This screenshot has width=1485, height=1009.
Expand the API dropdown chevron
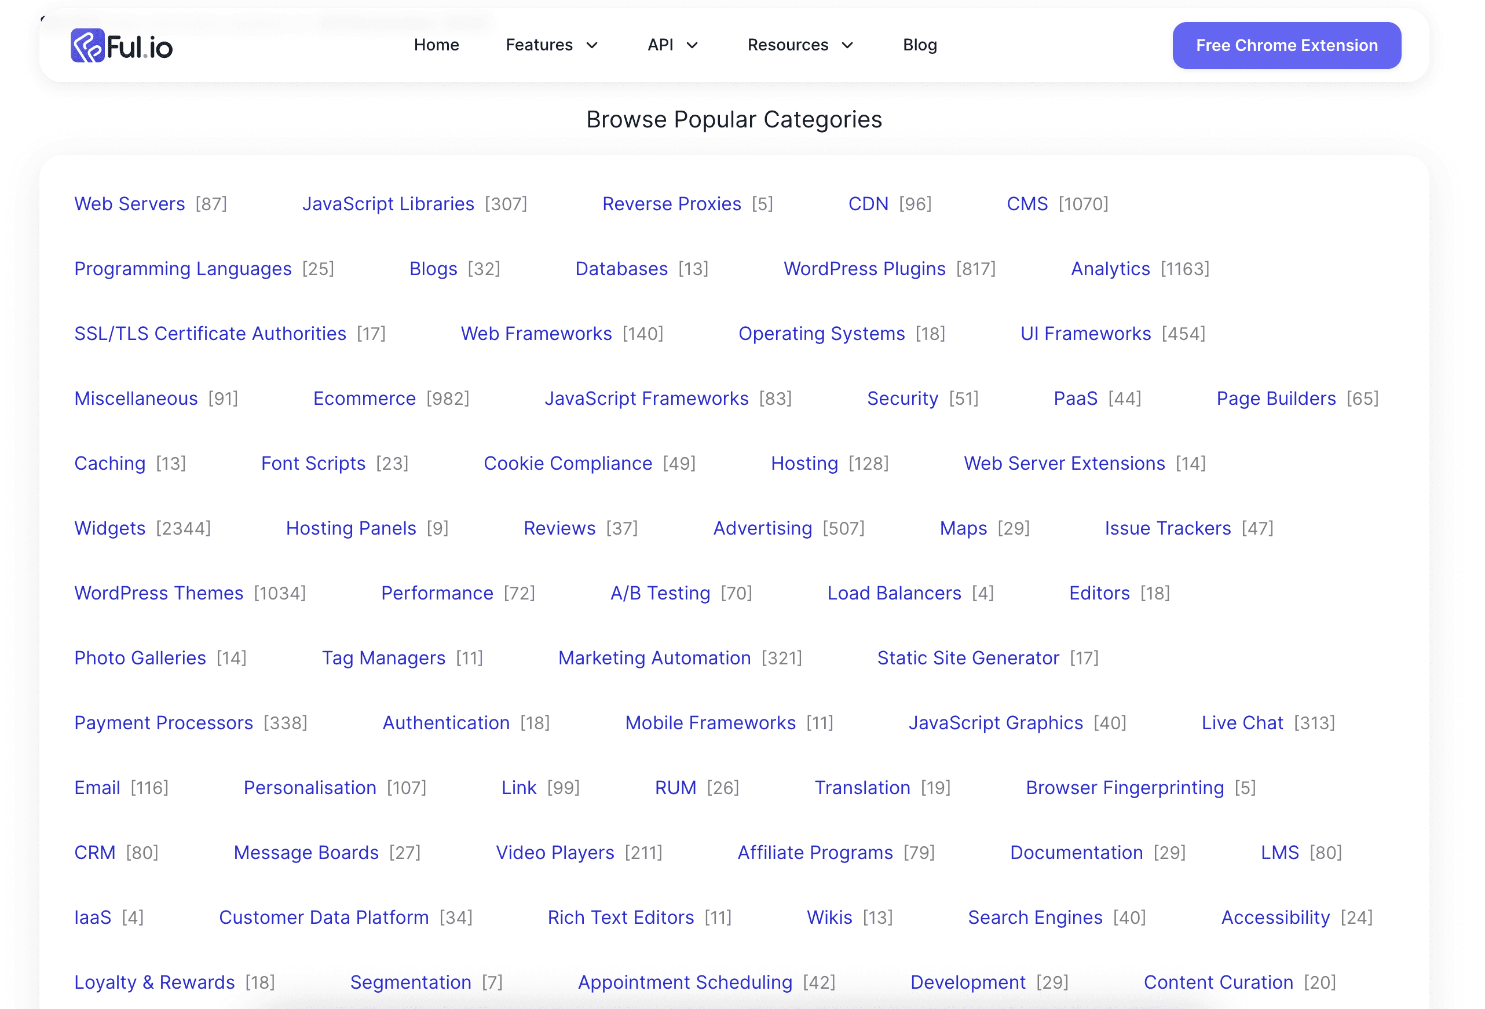(x=692, y=45)
